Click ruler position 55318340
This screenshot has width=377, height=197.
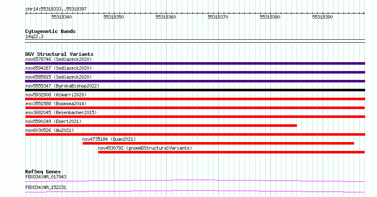tap(61, 17)
